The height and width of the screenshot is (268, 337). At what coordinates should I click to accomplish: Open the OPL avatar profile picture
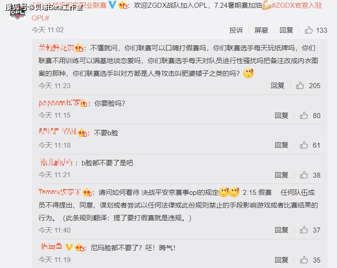17,12
